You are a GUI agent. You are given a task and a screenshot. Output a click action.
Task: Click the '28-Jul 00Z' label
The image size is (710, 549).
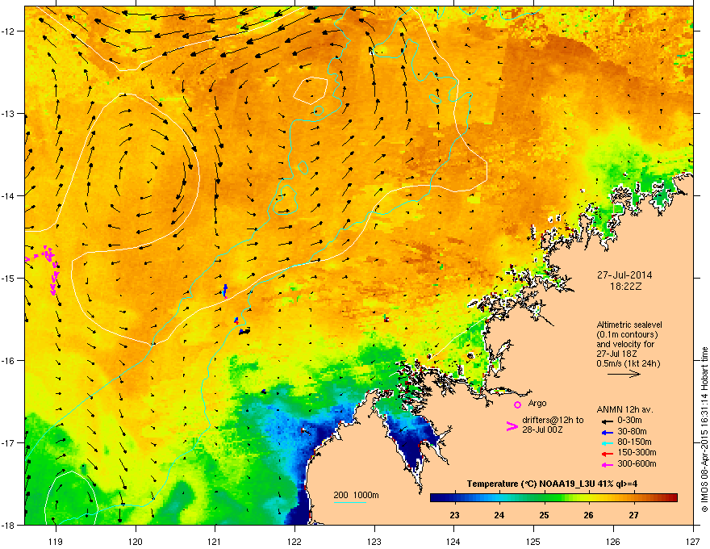point(542,430)
